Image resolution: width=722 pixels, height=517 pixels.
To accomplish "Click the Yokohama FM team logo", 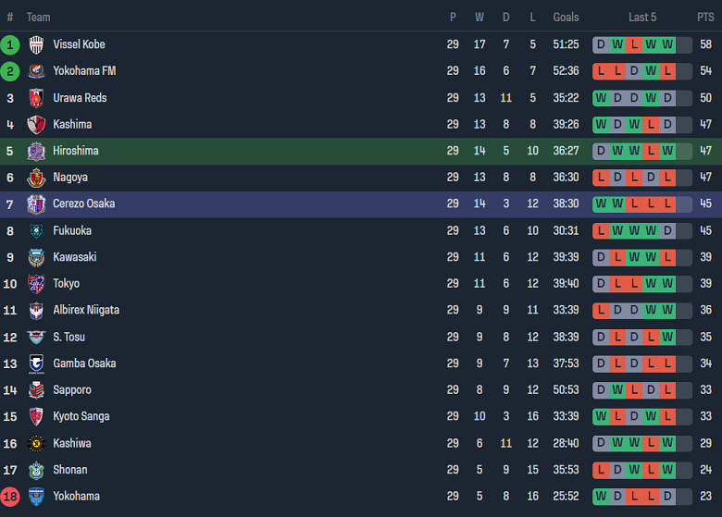I will point(36,71).
